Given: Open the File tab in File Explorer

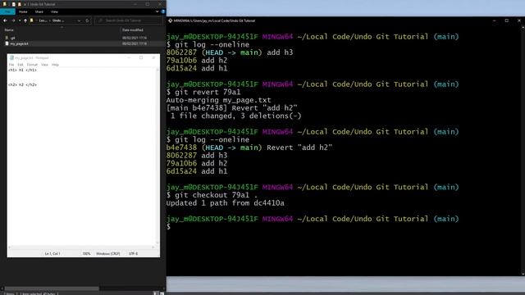Looking at the screenshot, I should pyautogui.click(x=7, y=11).
